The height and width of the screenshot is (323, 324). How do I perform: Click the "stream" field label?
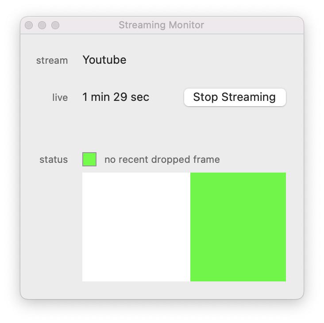click(x=52, y=61)
